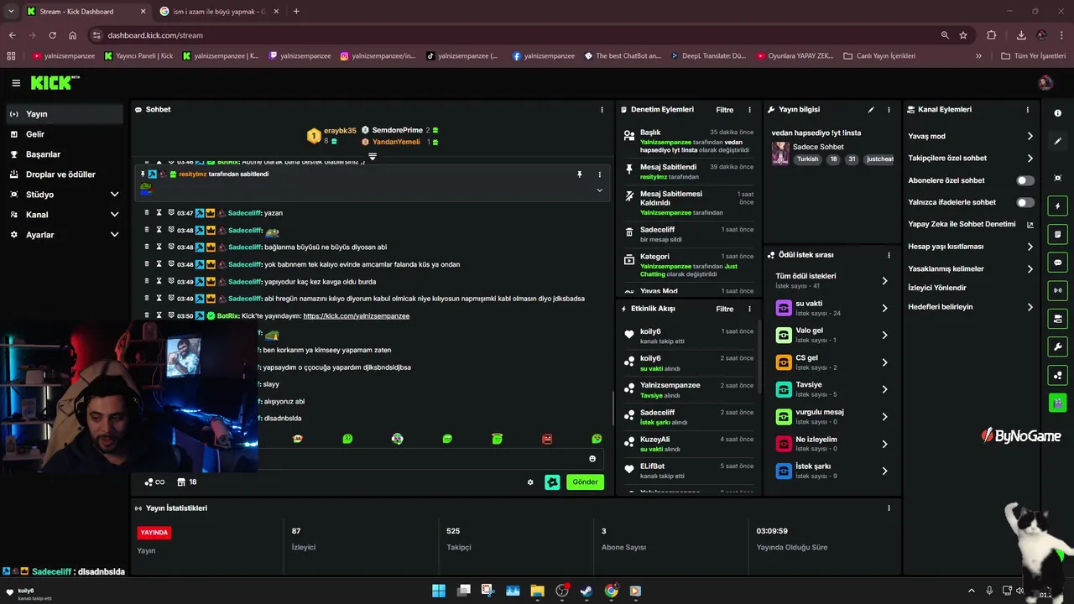Delete Sadecellff's 'yazan' chat message

(x=147, y=213)
